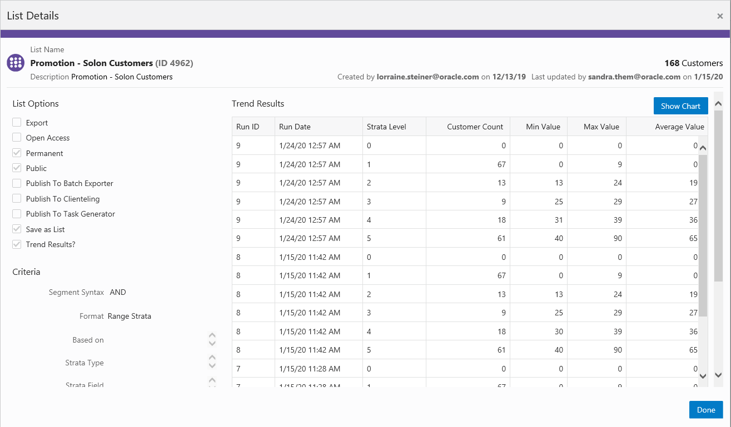Click the Done button
This screenshot has height=427, width=731.
pyautogui.click(x=706, y=410)
